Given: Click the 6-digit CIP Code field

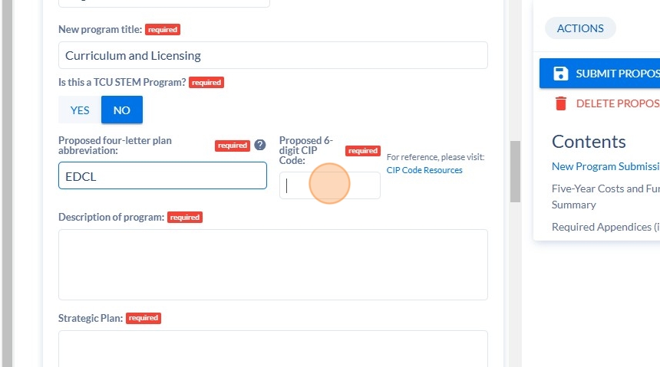Looking at the screenshot, I should [x=329, y=185].
